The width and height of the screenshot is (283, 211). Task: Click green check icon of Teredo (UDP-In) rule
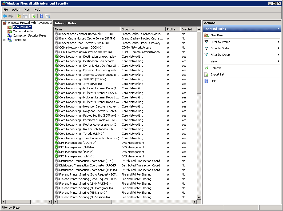[x=57, y=134]
